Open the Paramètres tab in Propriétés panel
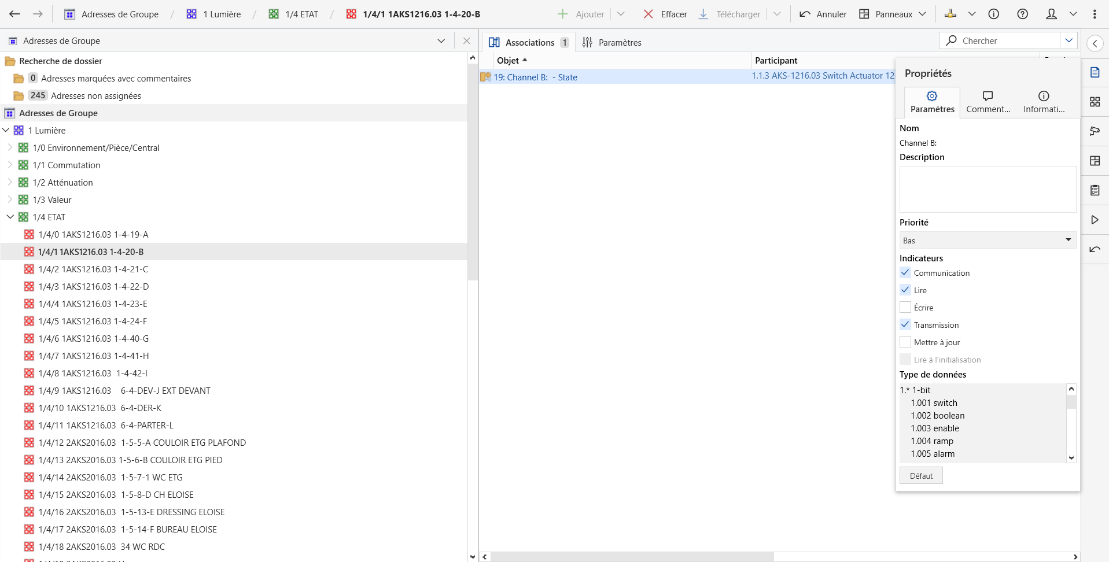The image size is (1109, 562). 932,102
